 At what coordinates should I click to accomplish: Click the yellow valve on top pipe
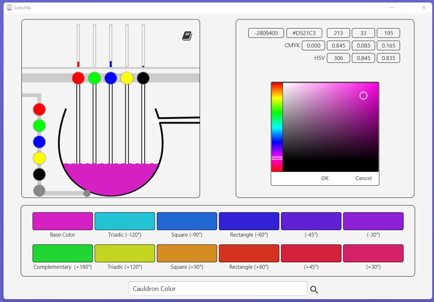127,78
